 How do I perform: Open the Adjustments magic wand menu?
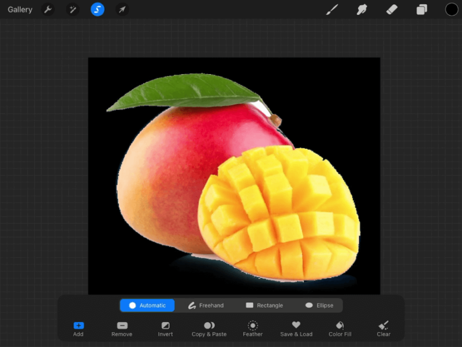tap(73, 9)
